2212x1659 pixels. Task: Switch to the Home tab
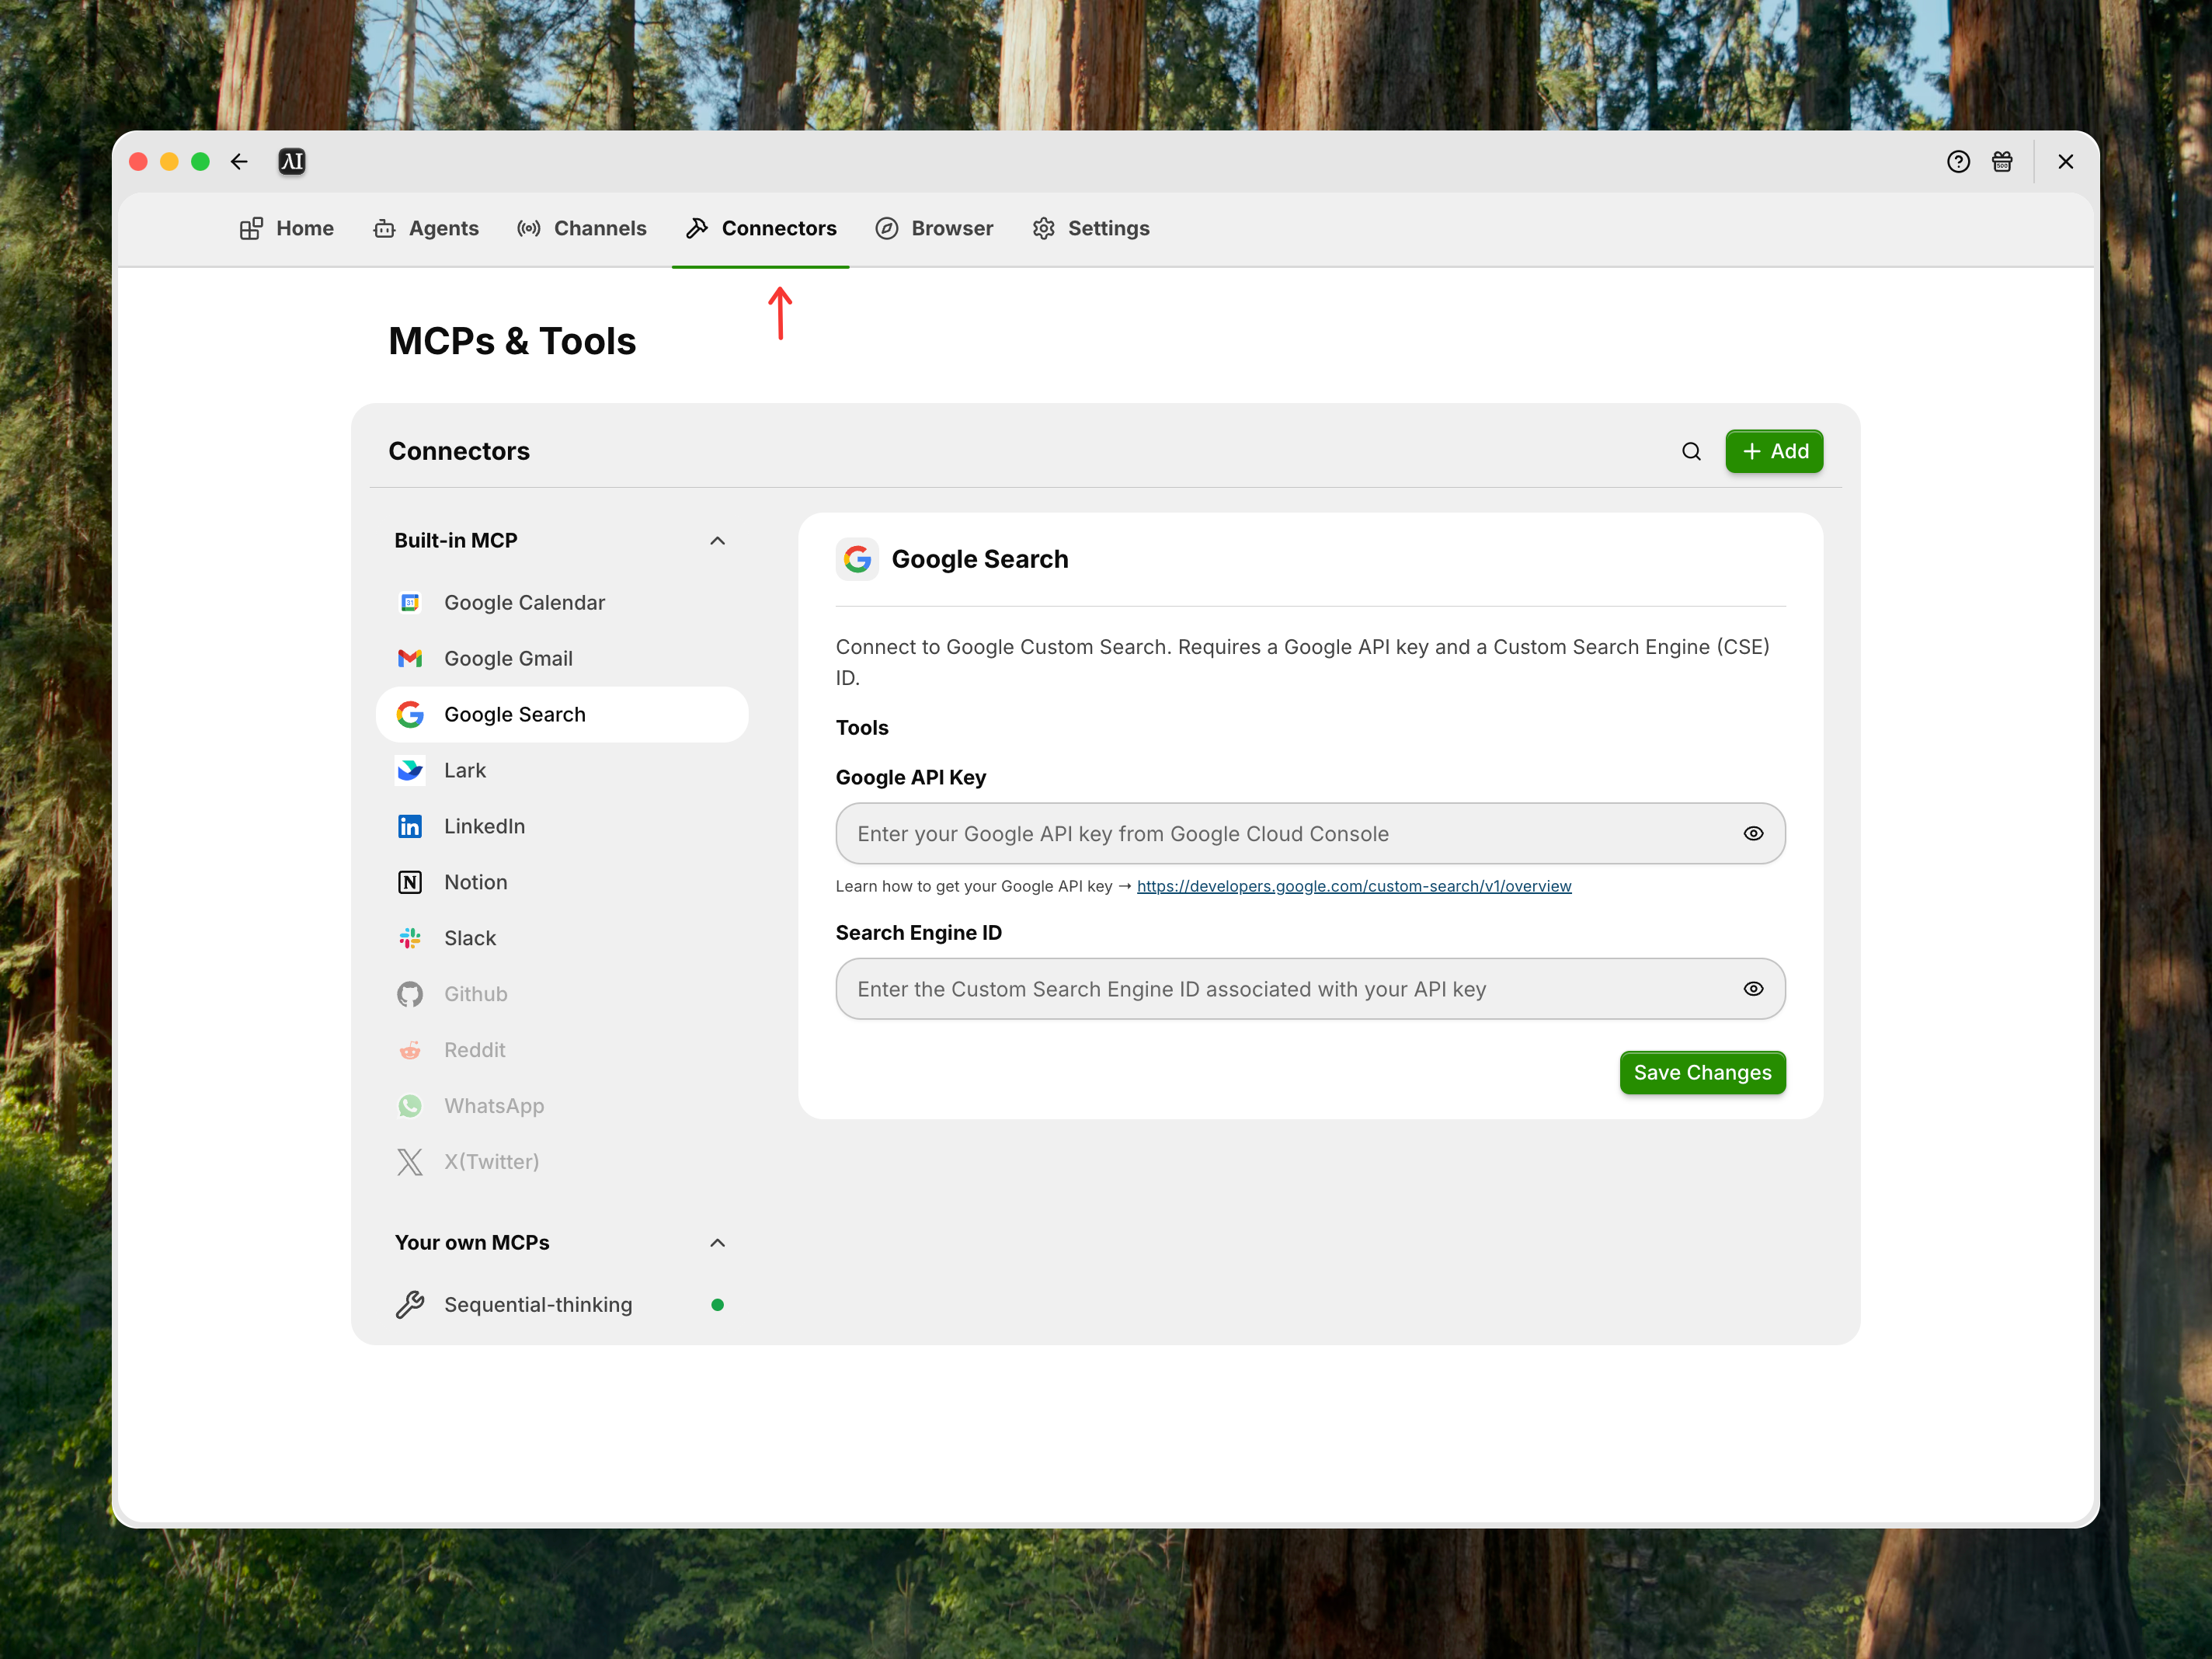point(287,229)
